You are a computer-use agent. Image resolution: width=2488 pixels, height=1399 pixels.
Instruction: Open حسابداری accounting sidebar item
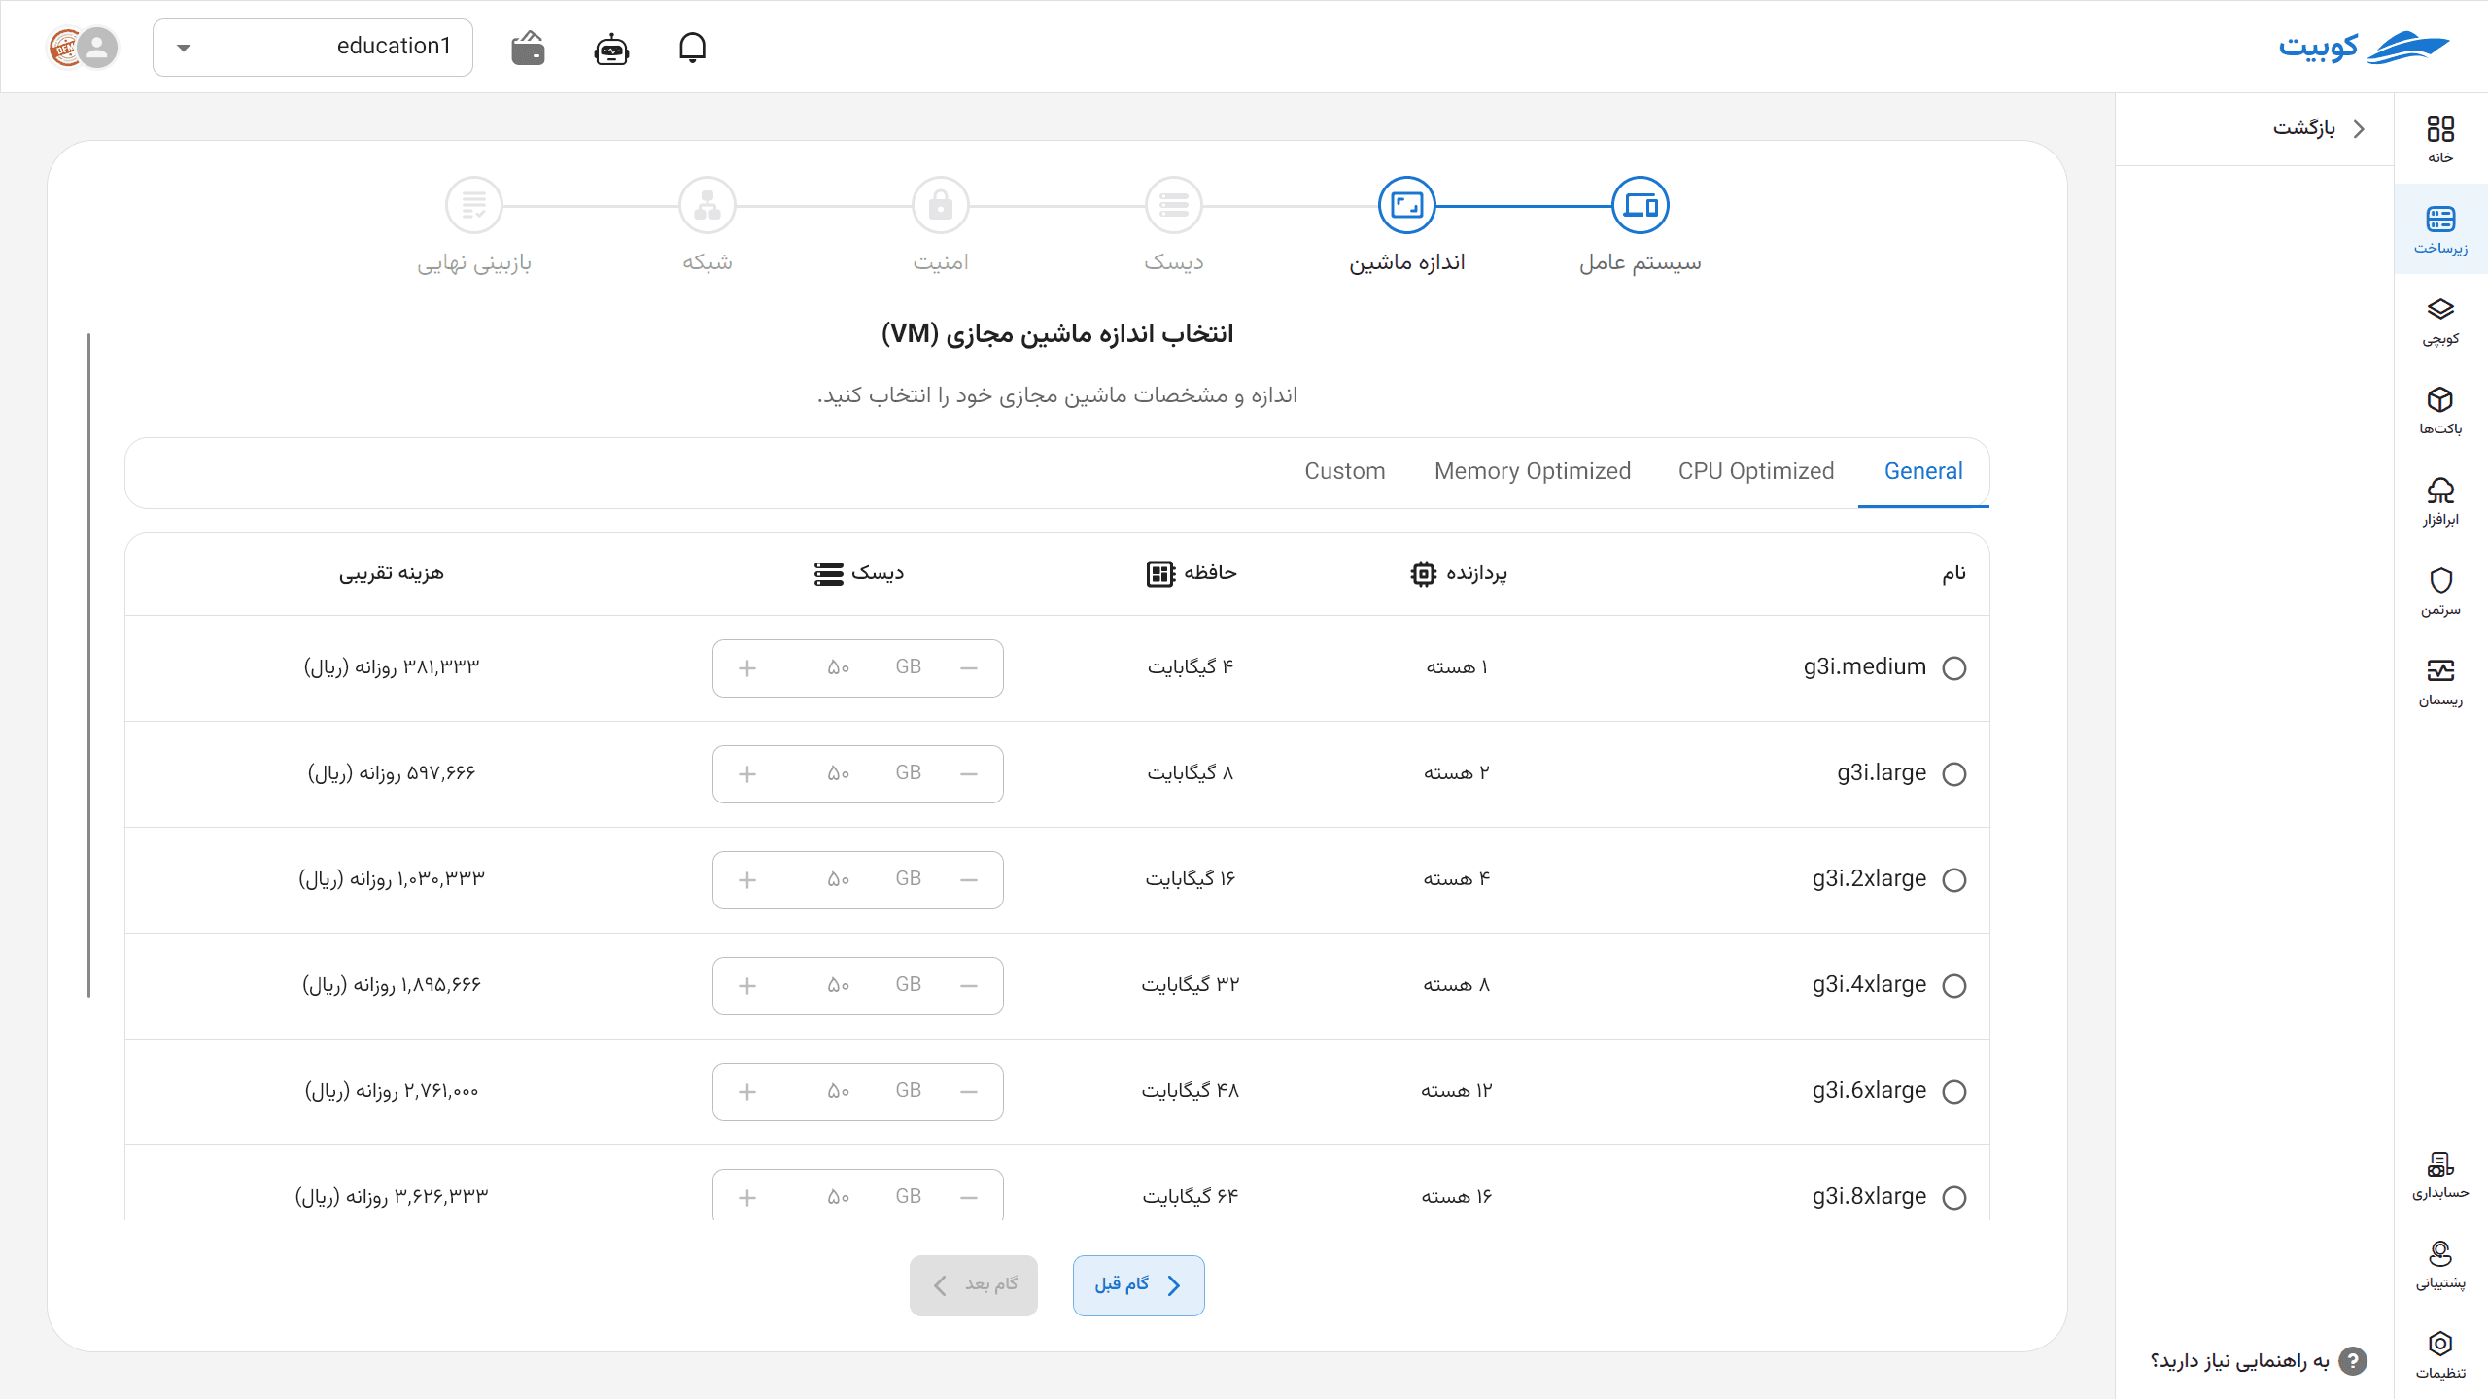pos(2440,1175)
